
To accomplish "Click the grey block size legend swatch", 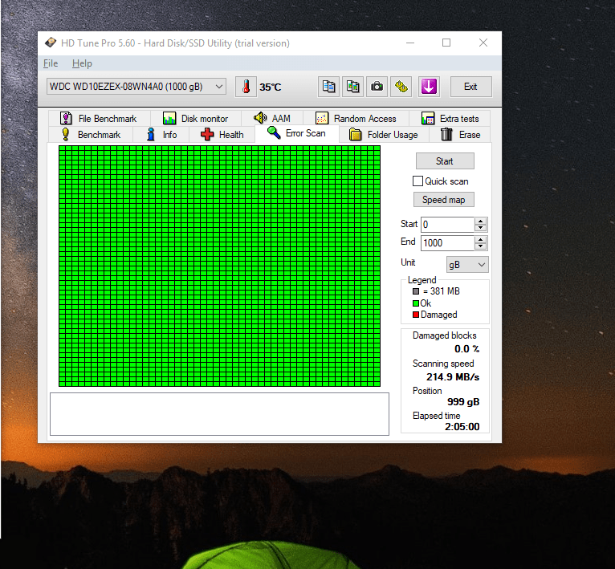I will [416, 291].
